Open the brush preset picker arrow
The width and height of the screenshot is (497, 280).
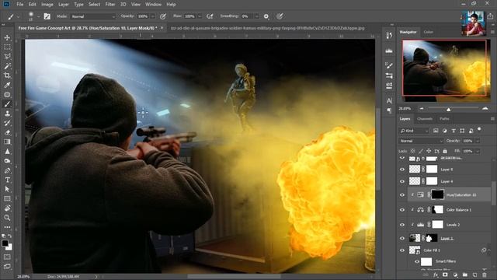coord(38,16)
